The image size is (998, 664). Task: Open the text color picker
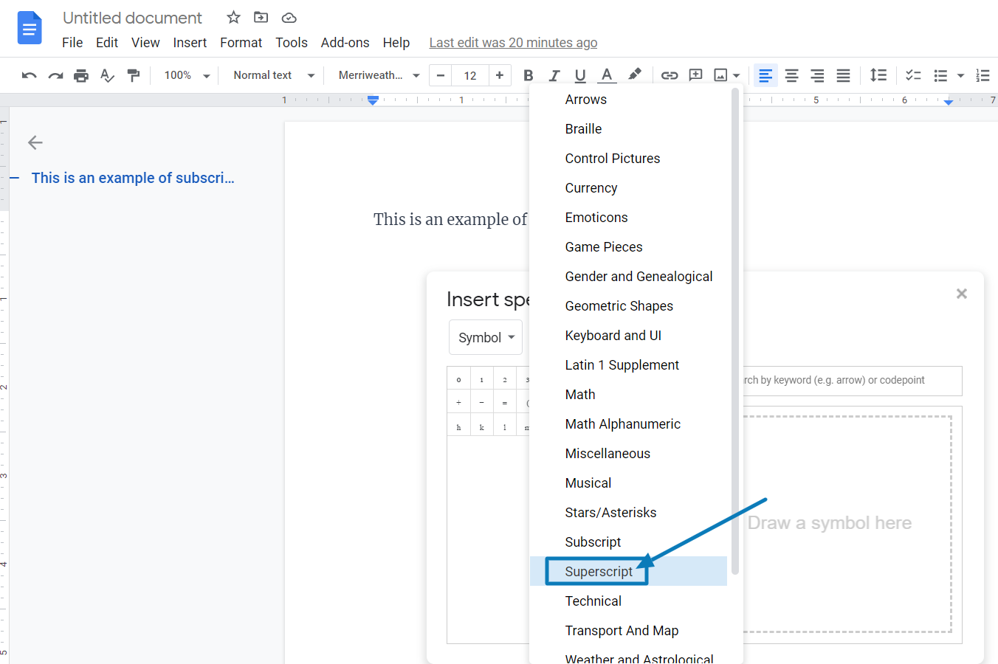pyautogui.click(x=607, y=75)
